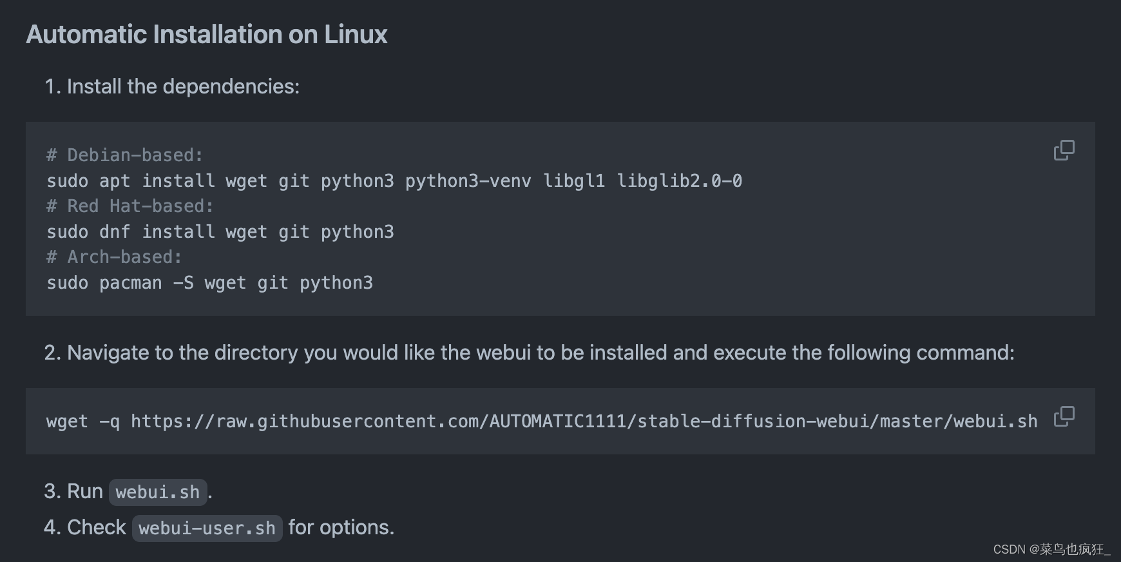
Task: Click the raw.githubusercontent.com webui.sh URL
Action: [584, 421]
